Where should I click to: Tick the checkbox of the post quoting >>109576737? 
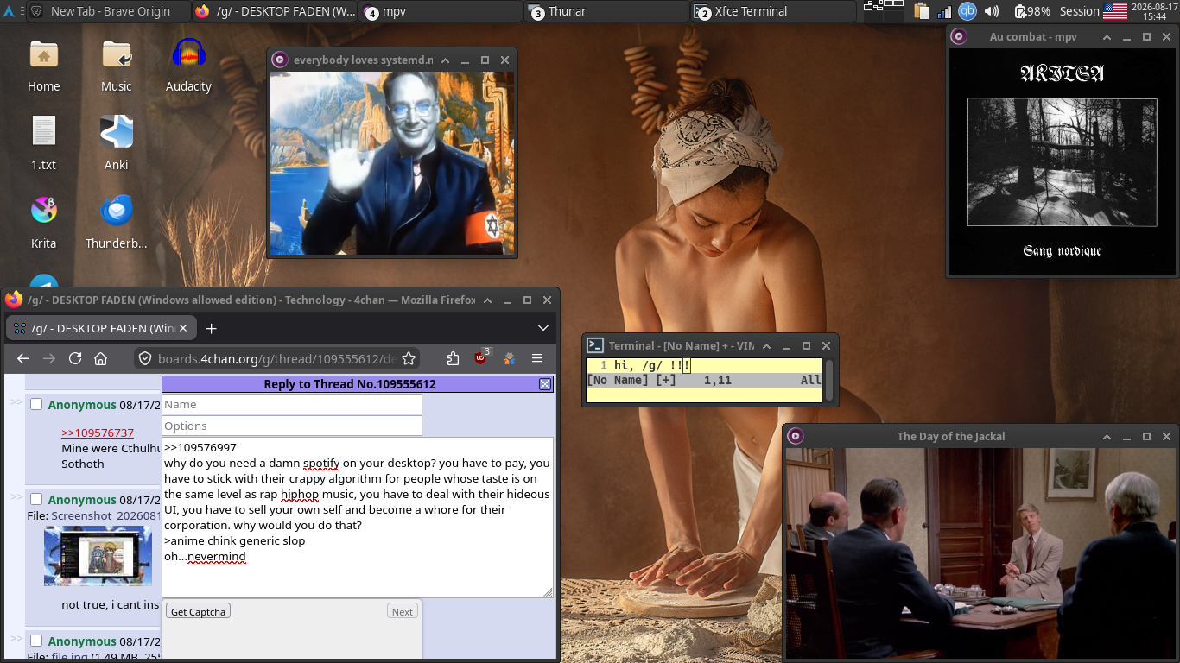[x=36, y=405]
